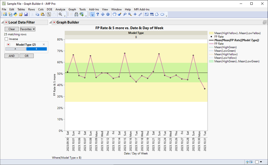Screen dimensions: 268x165
Task: Select the Python script icon in toolbar
Action: [16, 14]
